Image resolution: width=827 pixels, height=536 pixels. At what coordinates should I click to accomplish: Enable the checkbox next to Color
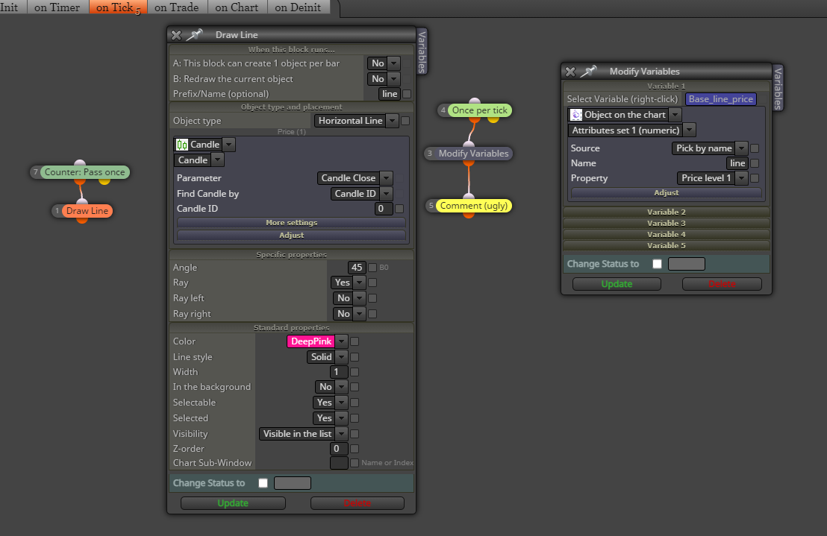click(x=355, y=341)
